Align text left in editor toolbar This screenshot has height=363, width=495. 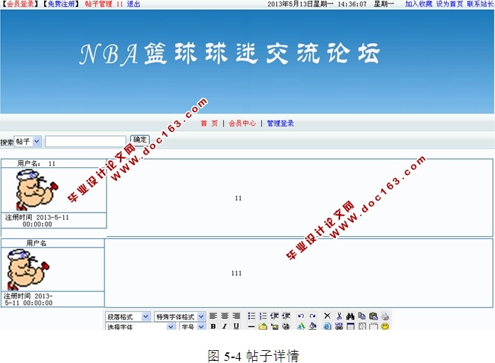pyautogui.click(x=213, y=315)
